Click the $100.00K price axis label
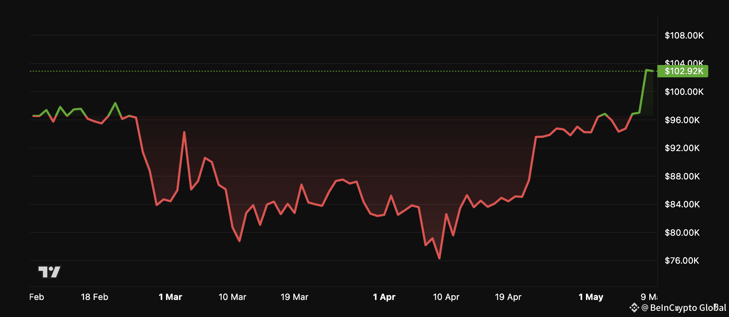The width and height of the screenshot is (729, 317). pyautogui.click(x=684, y=92)
